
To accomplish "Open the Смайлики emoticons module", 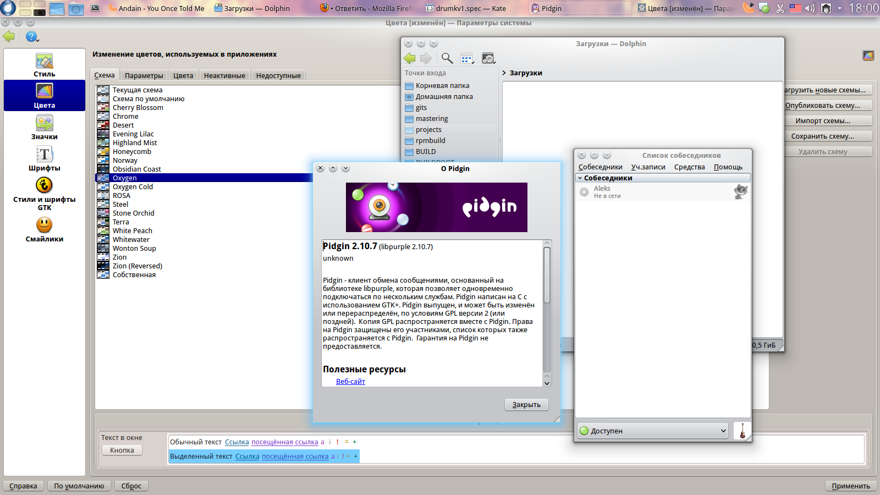I will coord(45,229).
